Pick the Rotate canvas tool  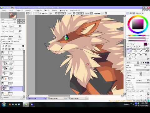tap(134, 46)
